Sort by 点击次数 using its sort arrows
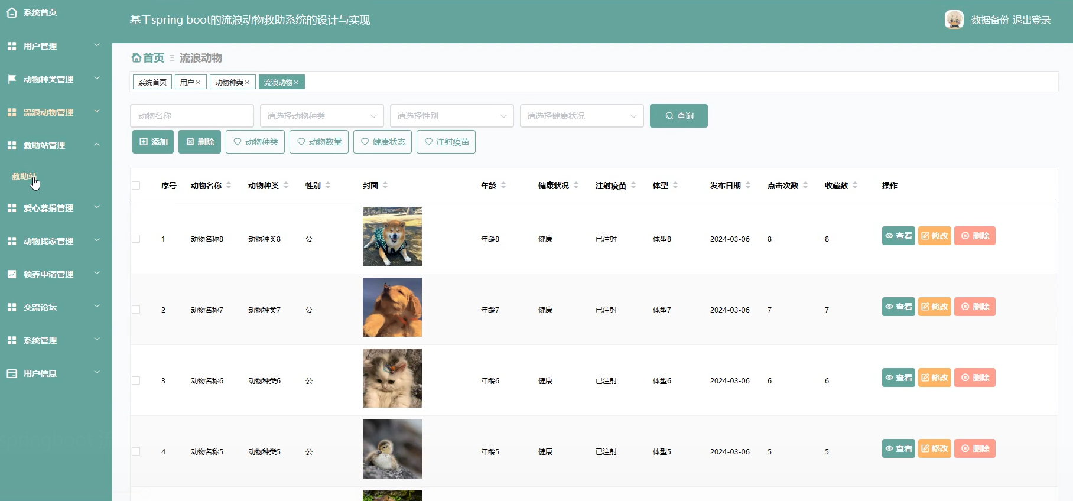This screenshot has width=1073, height=501. coord(805,185)
